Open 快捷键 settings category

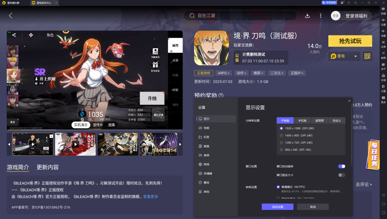point(216,174)
